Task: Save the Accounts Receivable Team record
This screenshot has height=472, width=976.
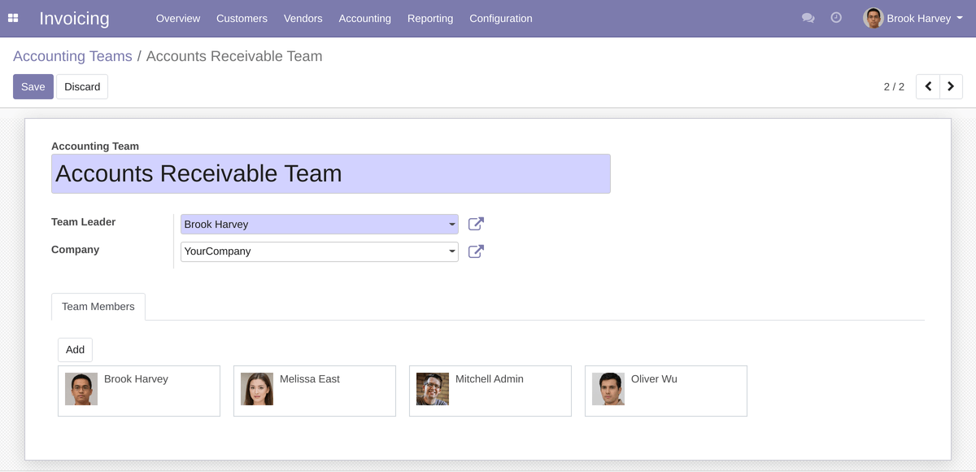Action: pyautogui.click(x=33, y=86)
